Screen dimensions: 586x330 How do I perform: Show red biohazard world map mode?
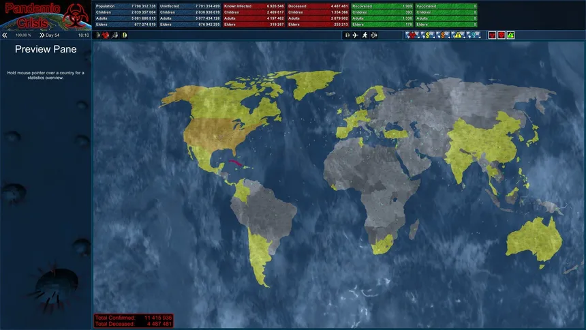[x=412, y=35]
